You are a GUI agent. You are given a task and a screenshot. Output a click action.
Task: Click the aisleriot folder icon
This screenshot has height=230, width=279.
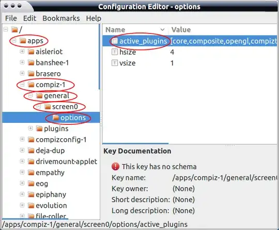click(31, 52)
